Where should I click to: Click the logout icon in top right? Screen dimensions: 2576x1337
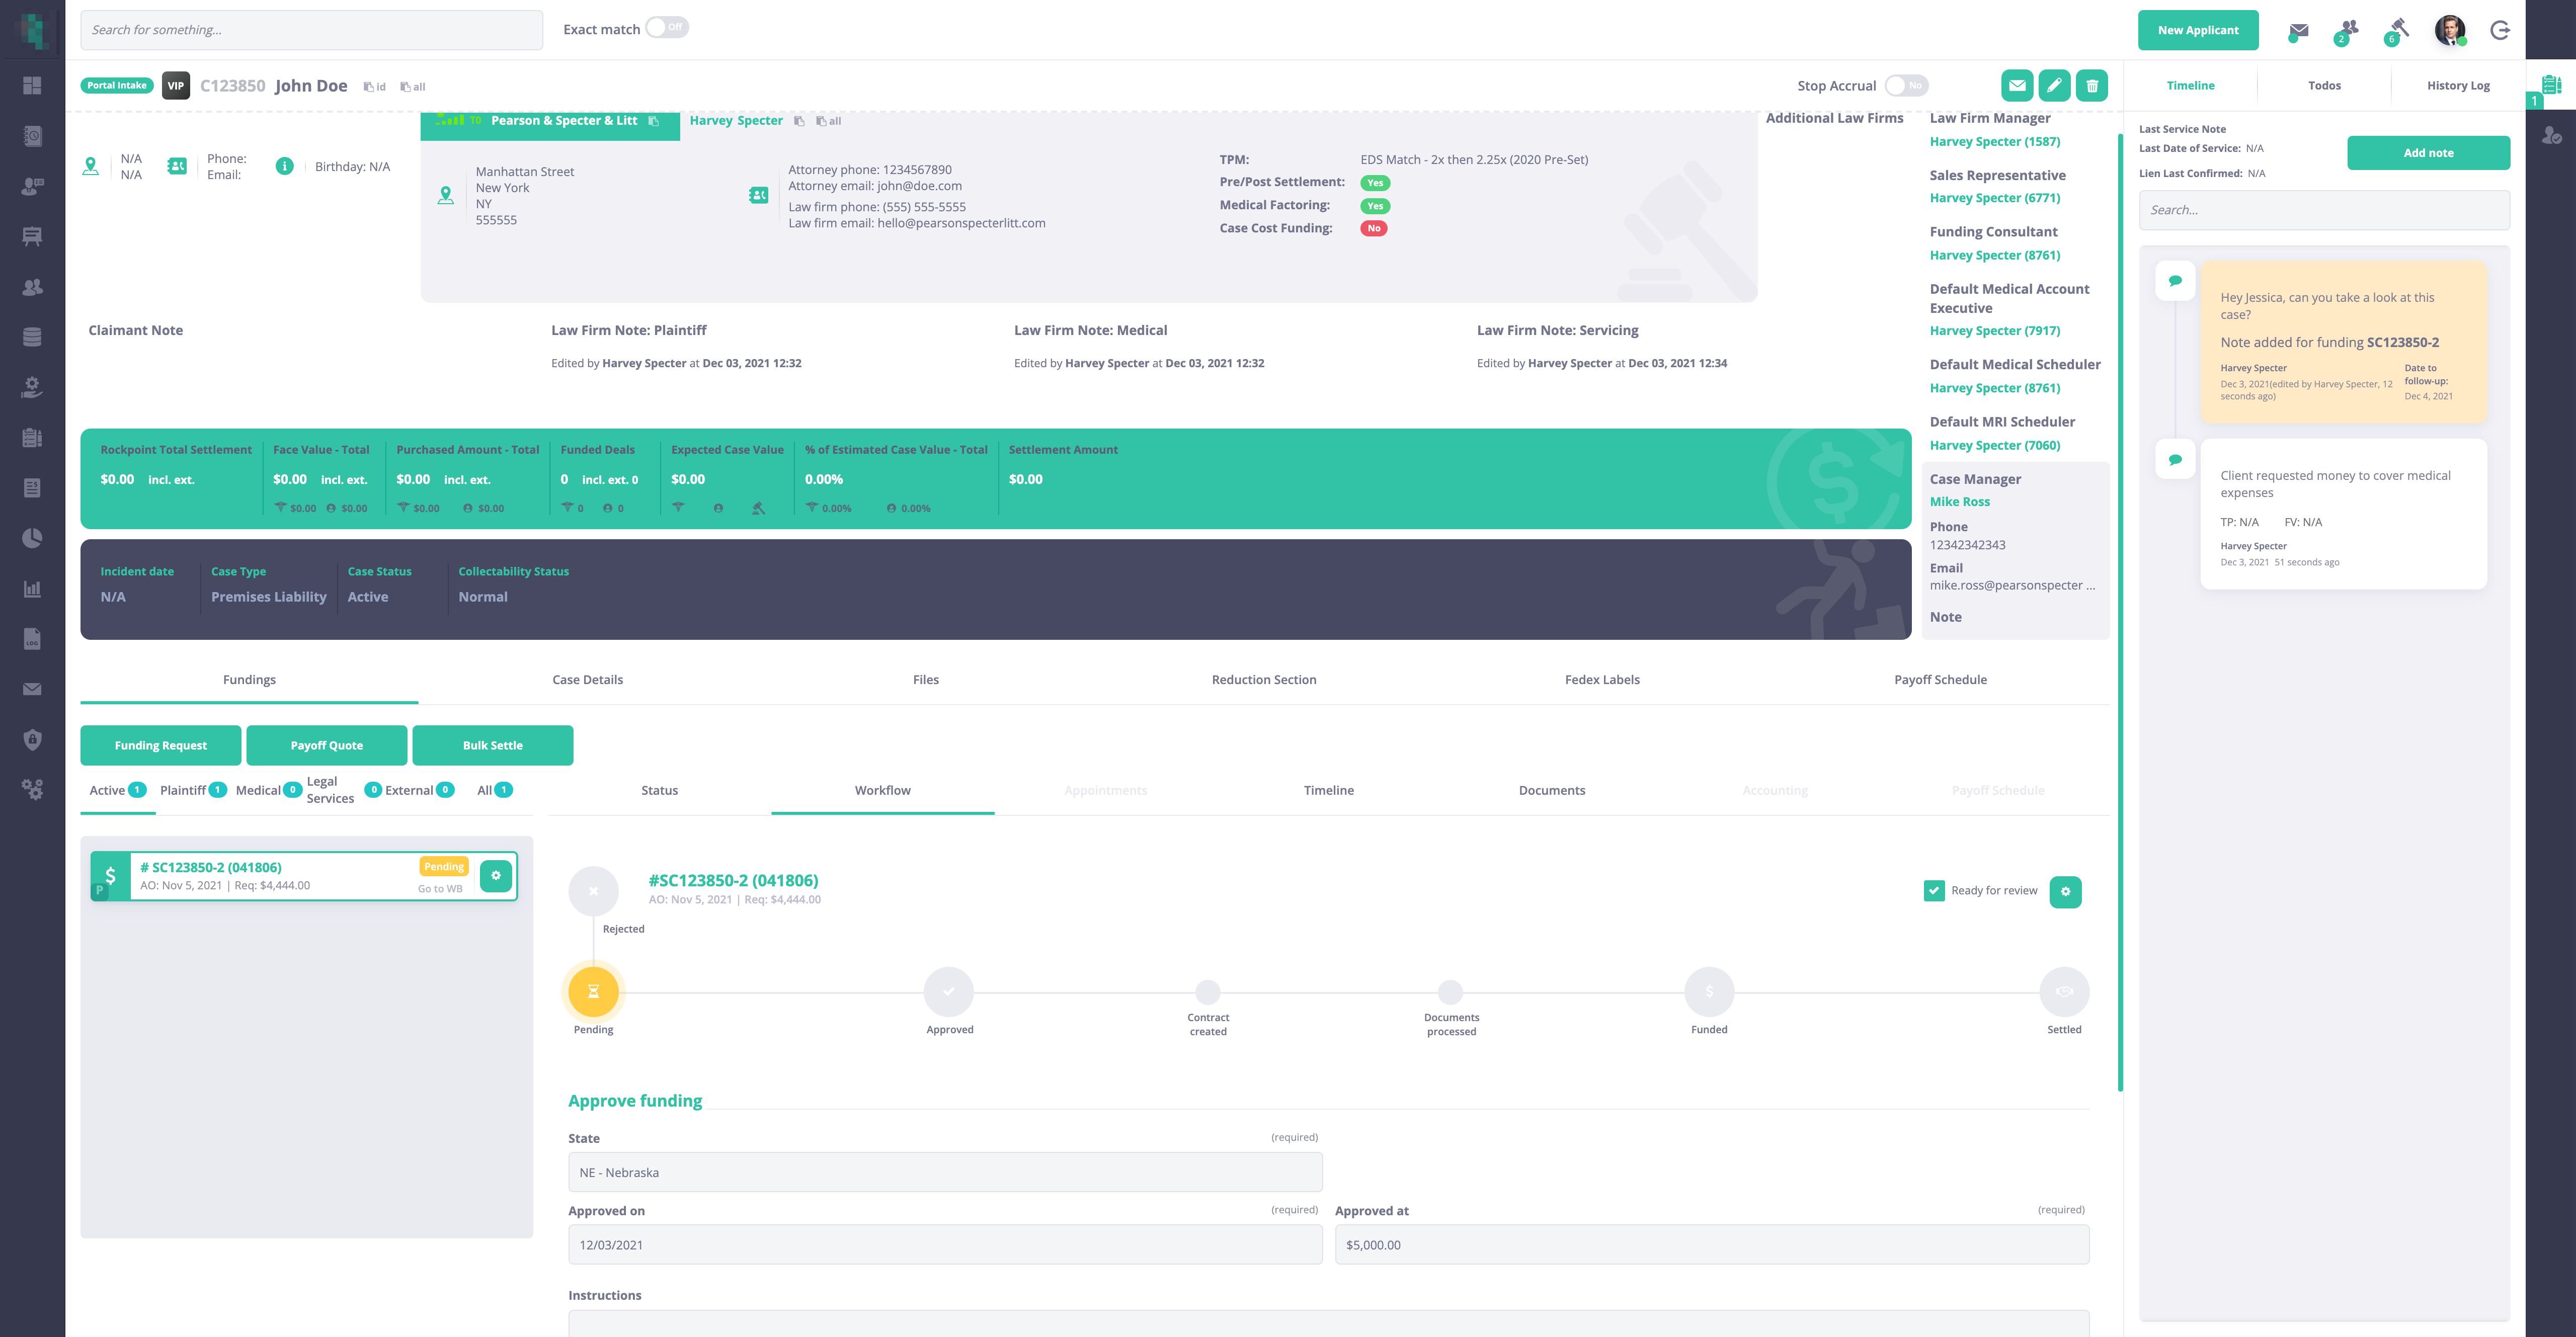click(2501, 30)
